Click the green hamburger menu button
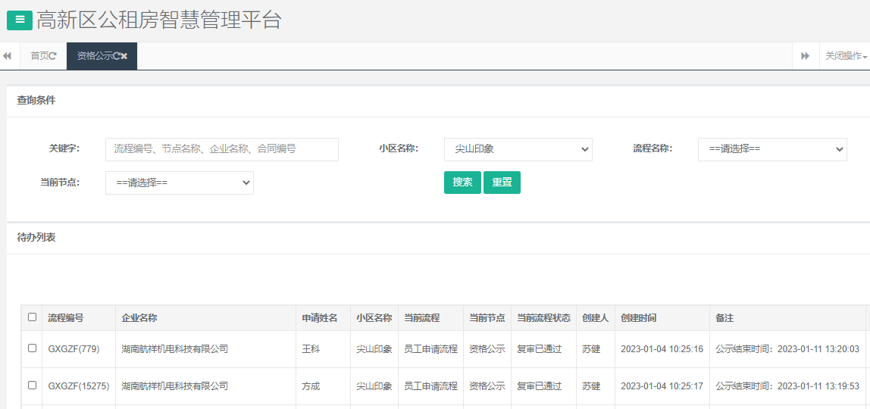Viewport: 870px width, 409px height. click(20, 20)
